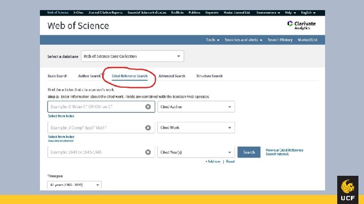Viewport: 364px width, 204px height.
Task: Click the Search button
Action: (x=249, y=152)
